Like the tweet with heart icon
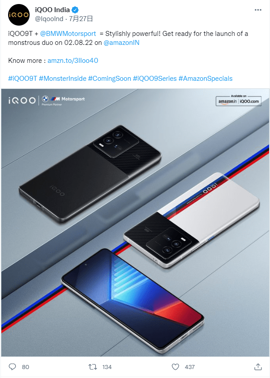This screenshot has width=270, height=378. tap(175, 367)
